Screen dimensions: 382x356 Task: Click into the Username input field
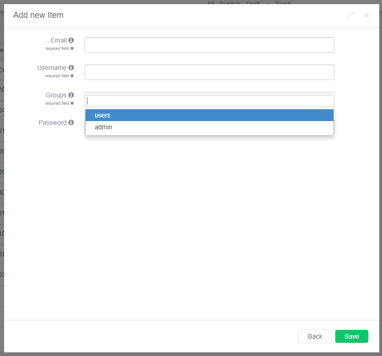(x=209, y=72)
